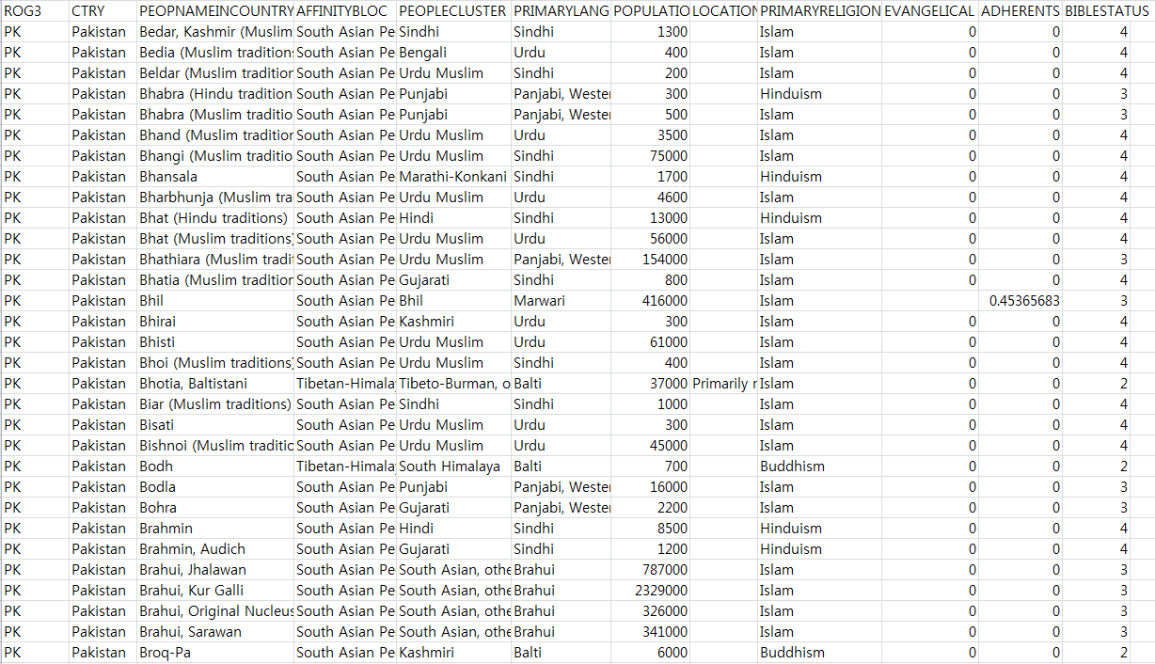
Task: Select the population cell 341000
Action: [651, 632]
